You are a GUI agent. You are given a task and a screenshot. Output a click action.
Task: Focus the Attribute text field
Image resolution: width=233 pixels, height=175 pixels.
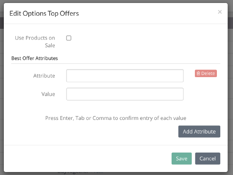[125, 76]
